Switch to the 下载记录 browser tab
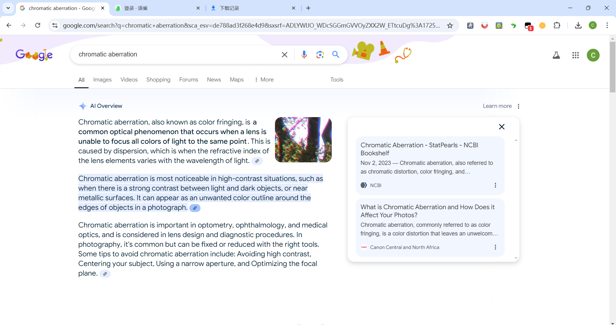616x325 pixels. point(253,8)
